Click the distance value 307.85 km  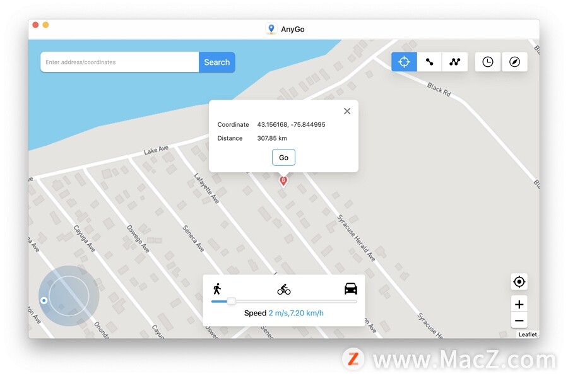click(x=272, y=138)
